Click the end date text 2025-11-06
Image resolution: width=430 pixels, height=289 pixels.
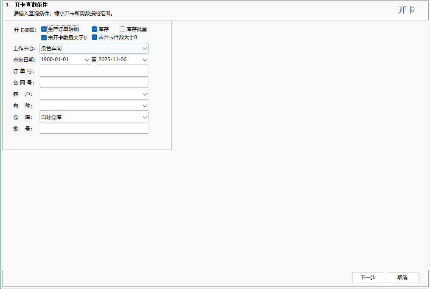[x=113, y=60]
